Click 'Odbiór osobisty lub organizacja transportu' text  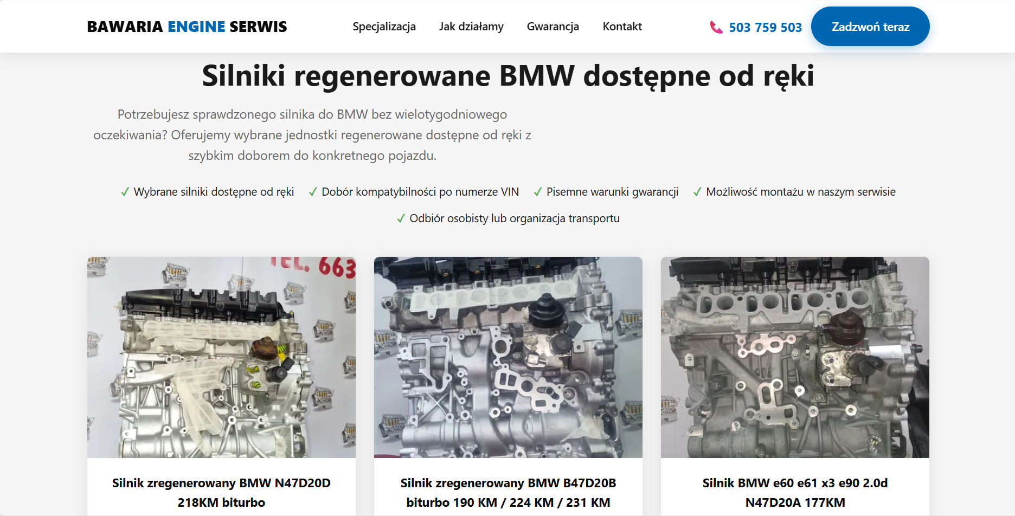coord(515,218)
